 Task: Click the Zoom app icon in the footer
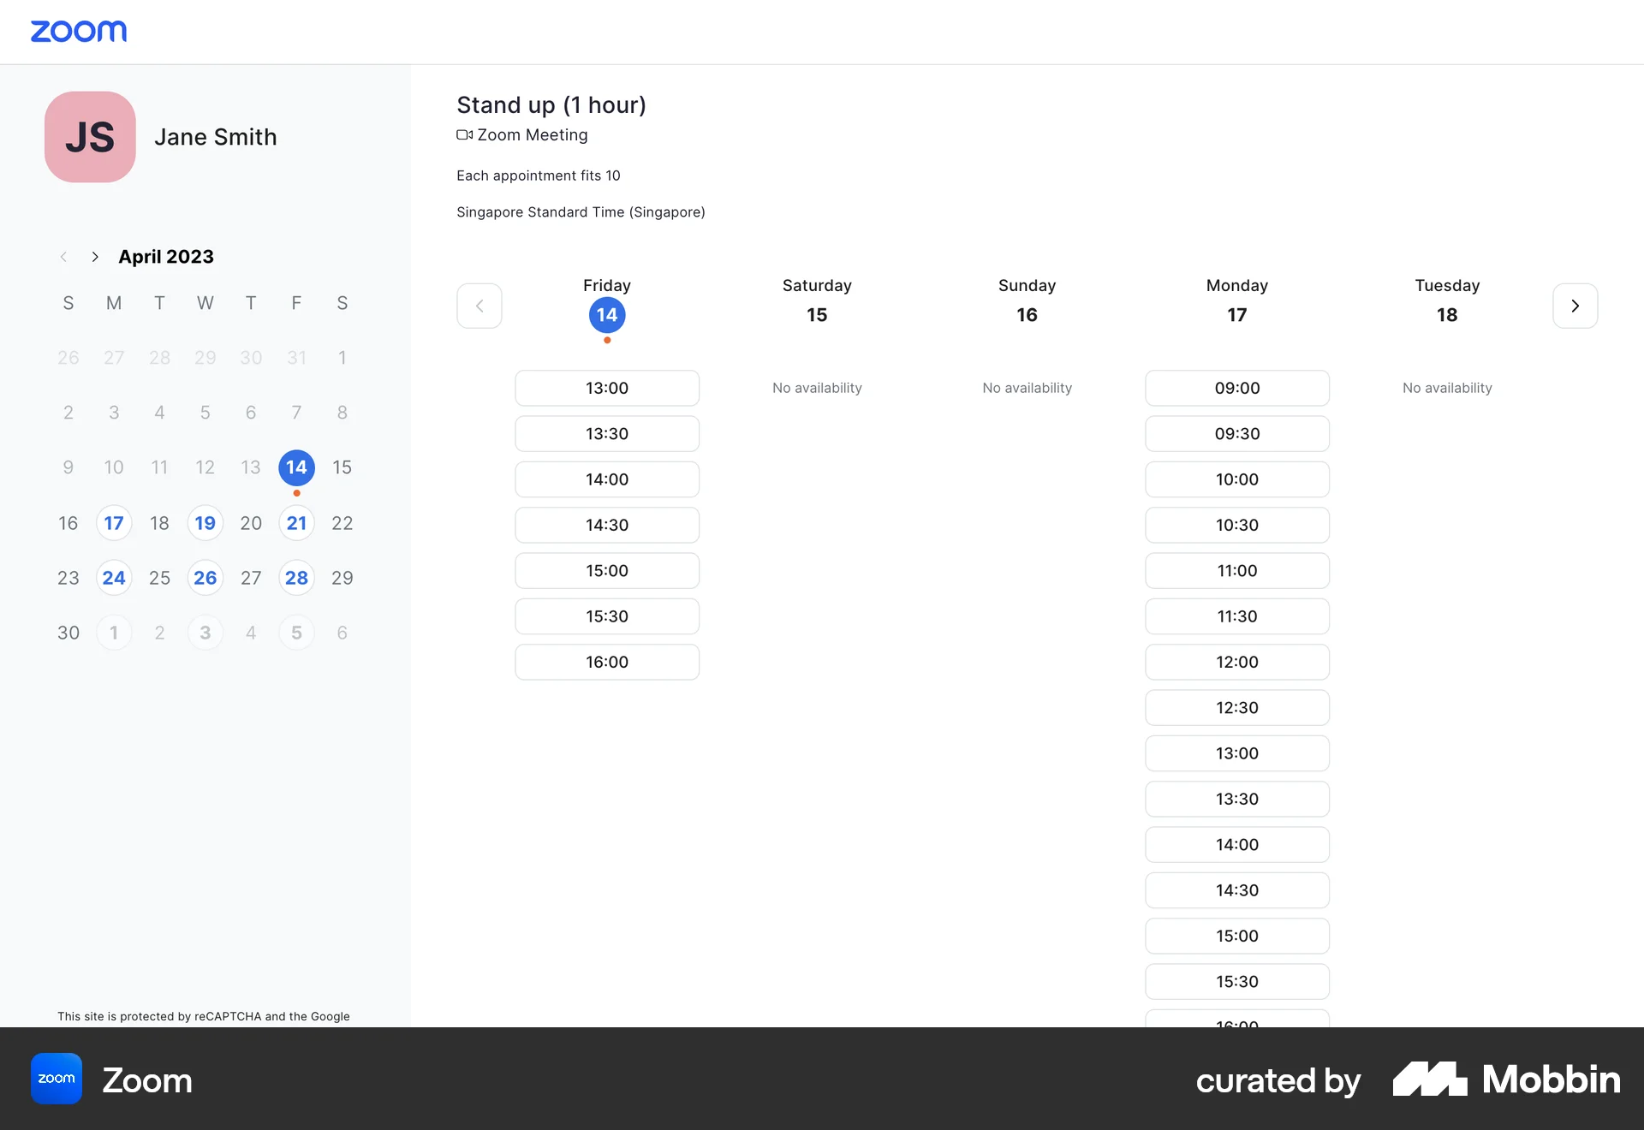click(x=56, y=1079)
